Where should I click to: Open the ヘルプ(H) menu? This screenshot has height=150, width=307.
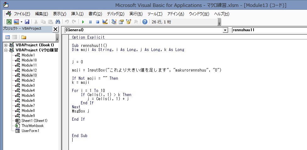click(222, 14)
